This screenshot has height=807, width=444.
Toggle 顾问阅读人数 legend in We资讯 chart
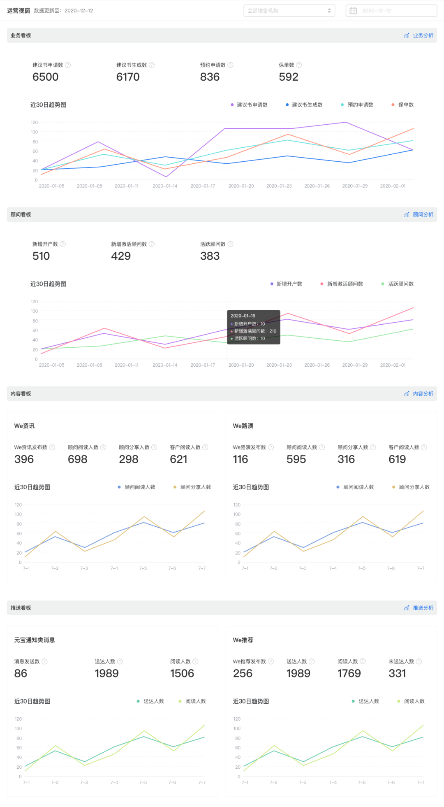tap(136, 487)
